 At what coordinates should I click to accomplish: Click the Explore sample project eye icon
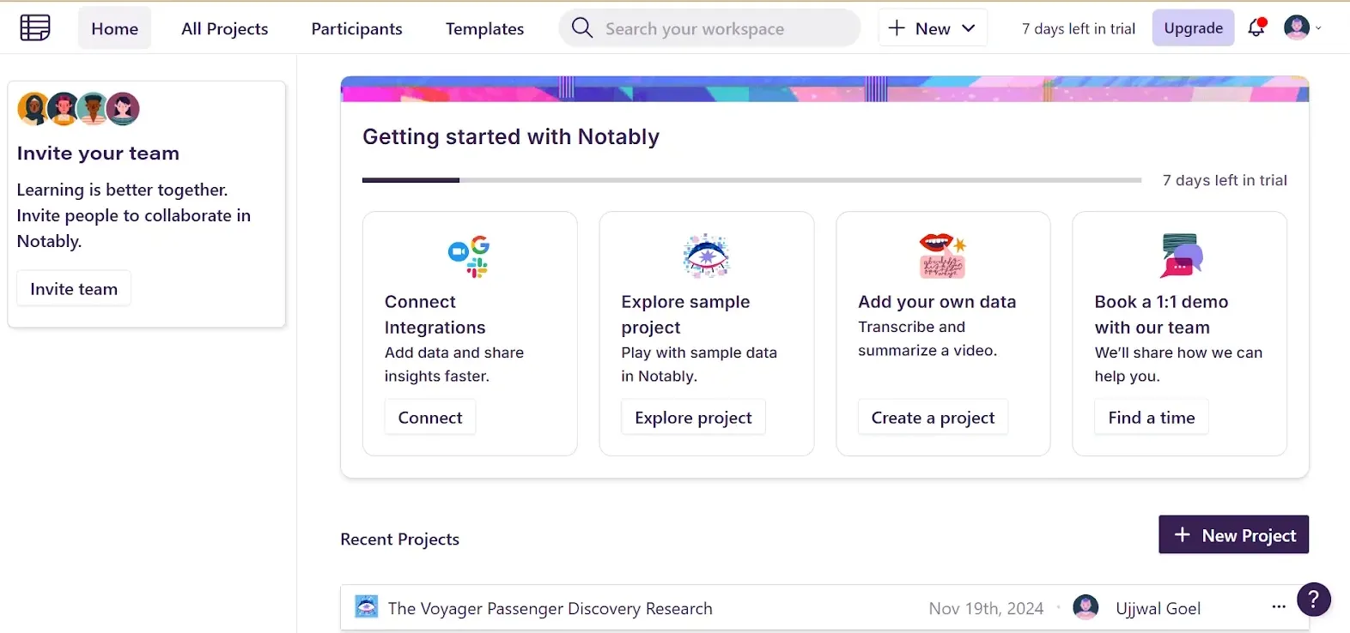(706, 256)
